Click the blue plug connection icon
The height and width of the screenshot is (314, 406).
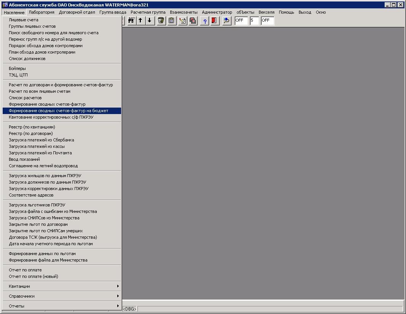pyautogui.click(x=227, y=21)
